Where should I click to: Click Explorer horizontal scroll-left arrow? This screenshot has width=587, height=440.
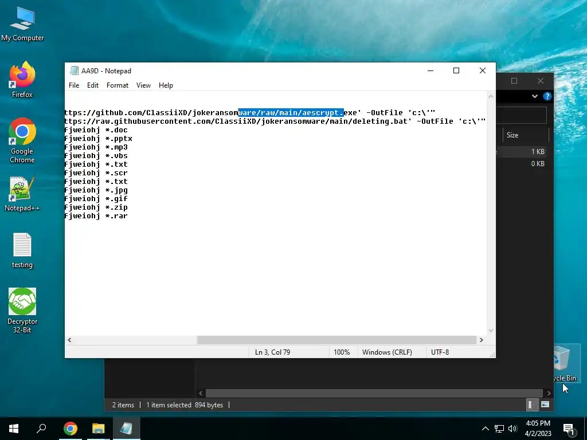[201, 393]
